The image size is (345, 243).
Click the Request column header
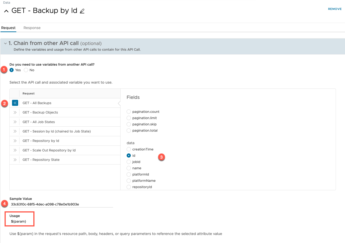coord(28,94)
